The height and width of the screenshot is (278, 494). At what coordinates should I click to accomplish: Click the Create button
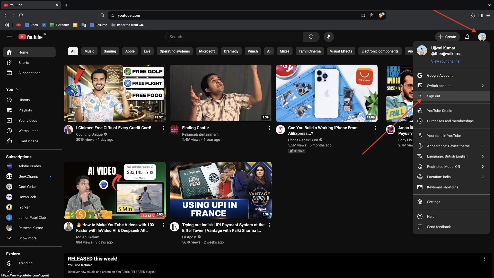point(447,37)
